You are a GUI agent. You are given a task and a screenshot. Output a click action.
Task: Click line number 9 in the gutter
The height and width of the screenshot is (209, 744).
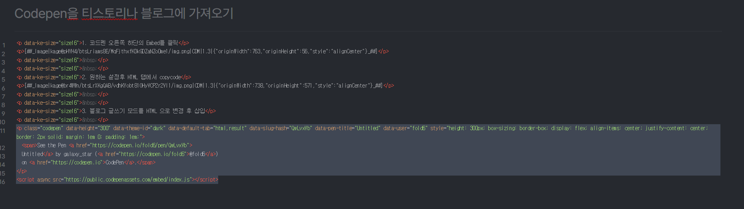click(4, 113)
